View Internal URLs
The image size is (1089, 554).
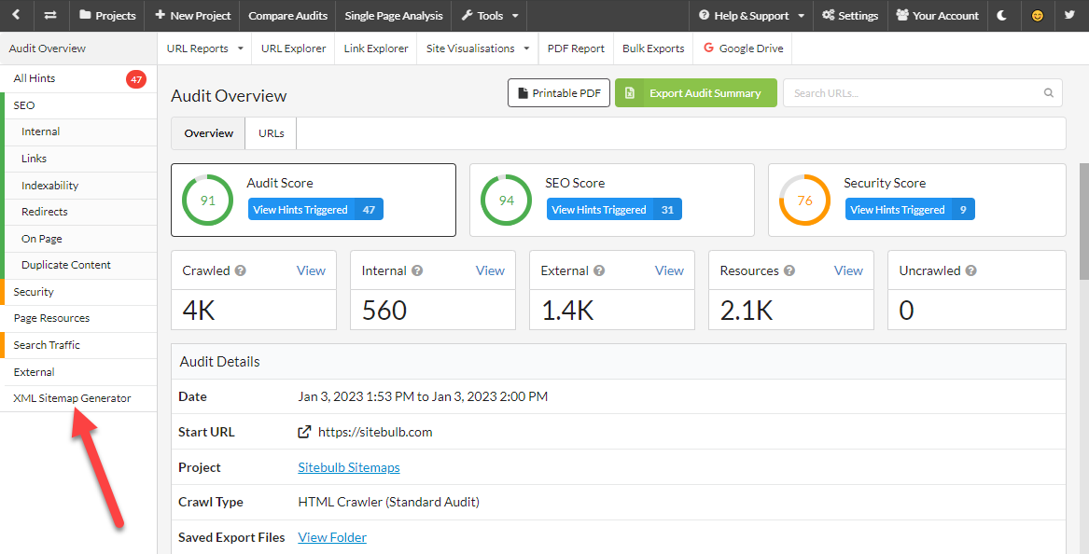pos(490,270)
